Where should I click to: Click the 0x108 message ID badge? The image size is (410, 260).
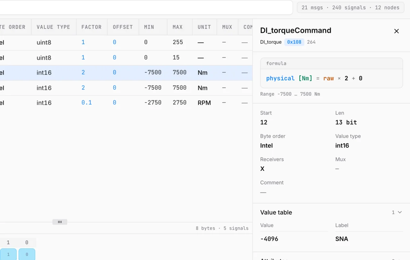(x=294, y=42)
